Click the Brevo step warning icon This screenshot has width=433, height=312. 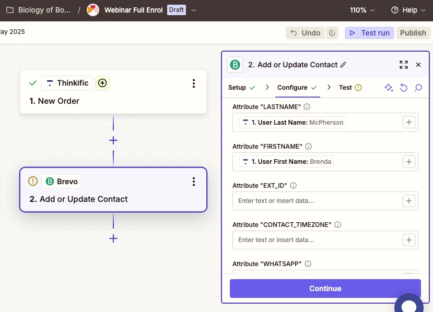pyautogui.click(x=33, y=181)
